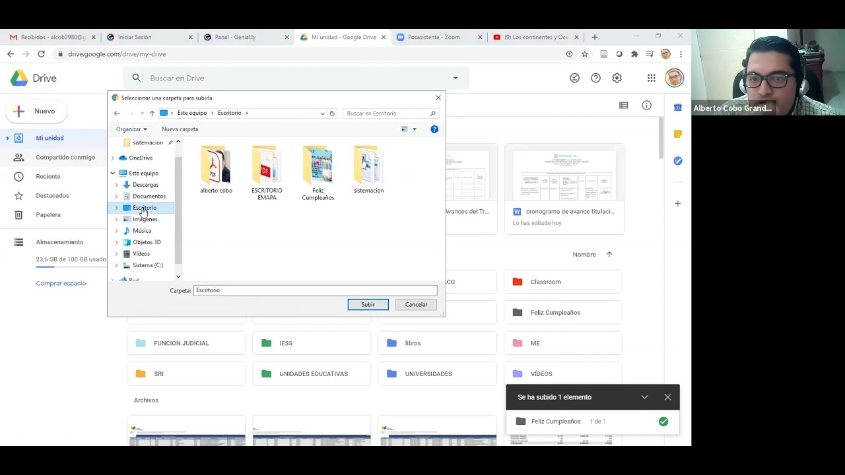Select Sistema (C:) in the folder tree

point(147,265)
